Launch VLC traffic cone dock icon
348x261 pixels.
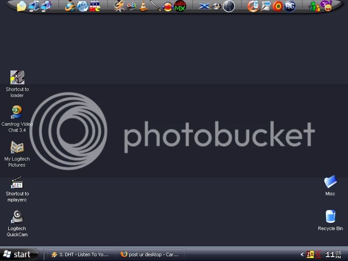(144, 6)
